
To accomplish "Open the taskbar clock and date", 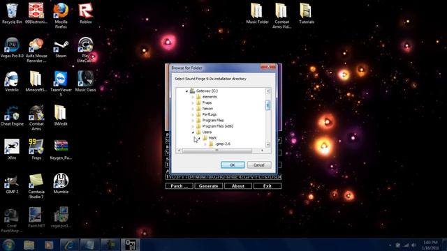I will click(430, 245).
